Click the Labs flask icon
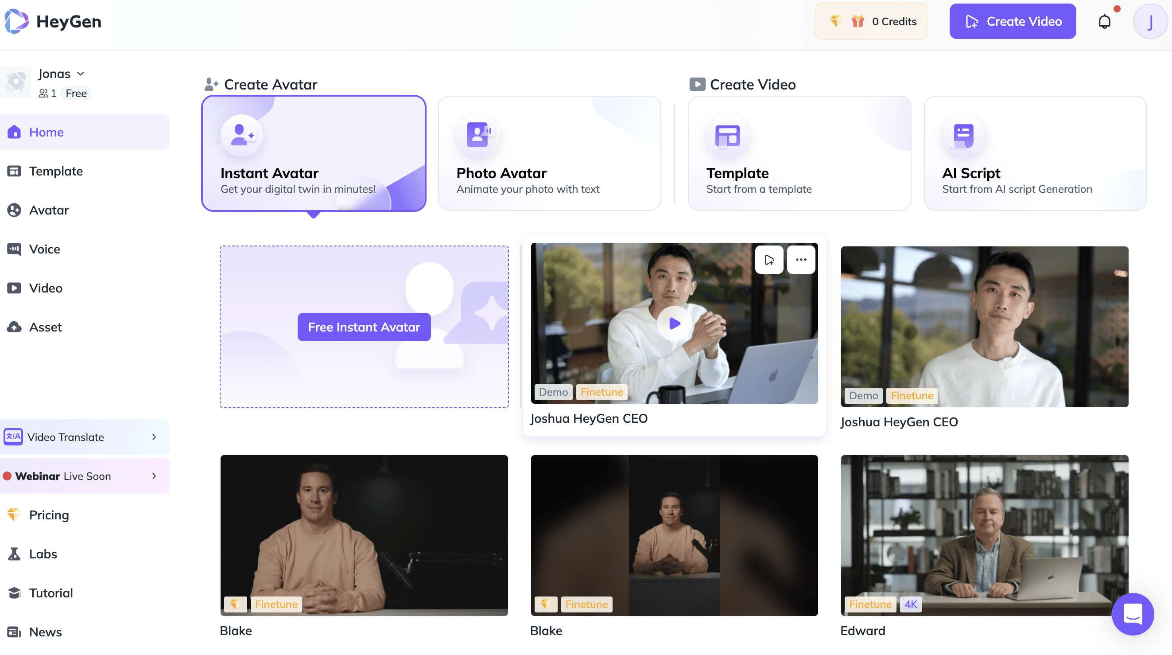Viewport: 1172px width, 655px height. tap(14, 554)
